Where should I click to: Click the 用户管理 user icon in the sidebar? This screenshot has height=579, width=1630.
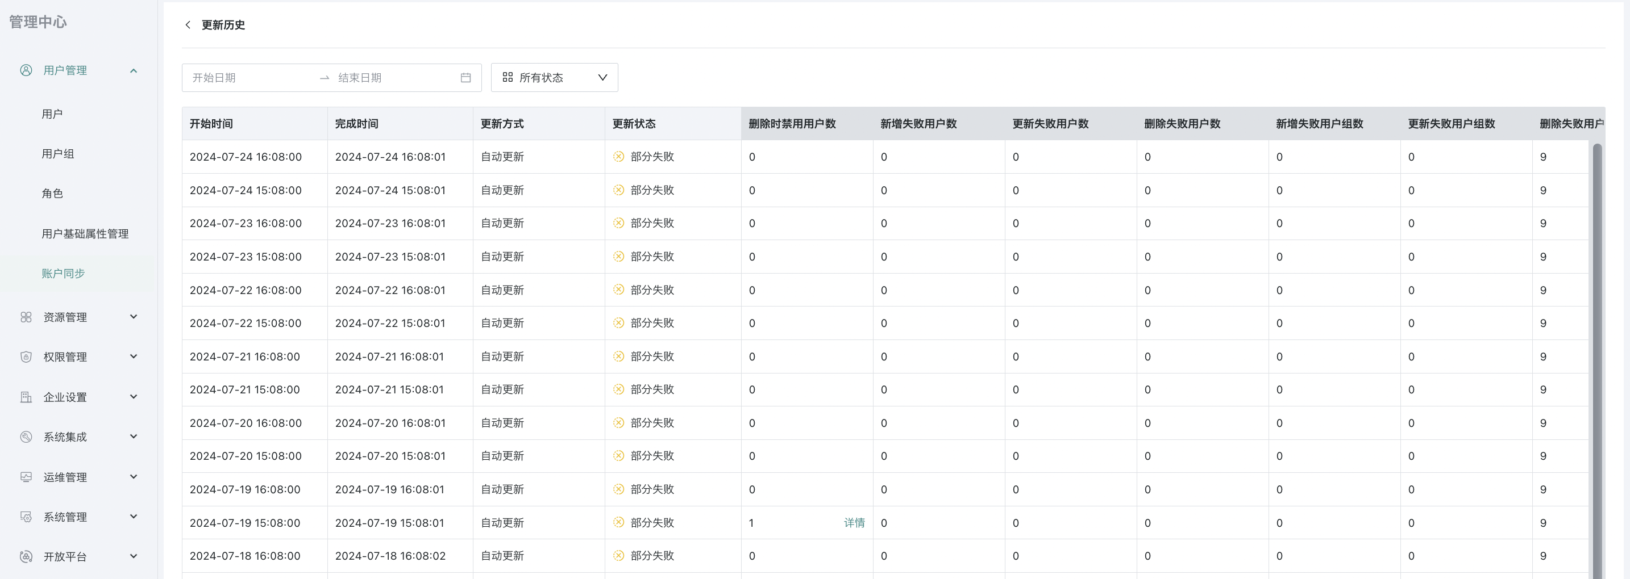[26, 70]
